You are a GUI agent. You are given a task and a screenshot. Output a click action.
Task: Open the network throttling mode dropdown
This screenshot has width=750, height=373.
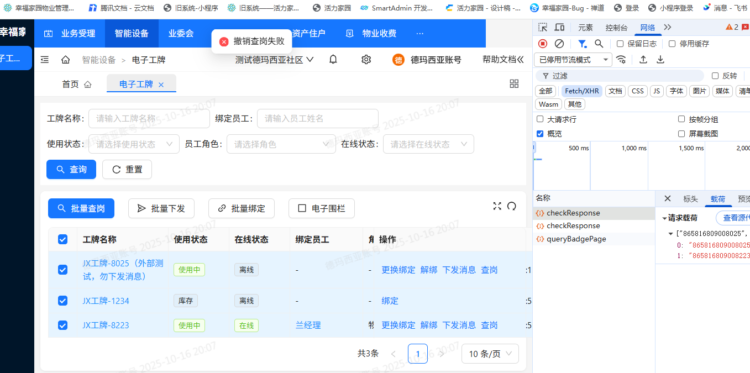click(573, 60)
